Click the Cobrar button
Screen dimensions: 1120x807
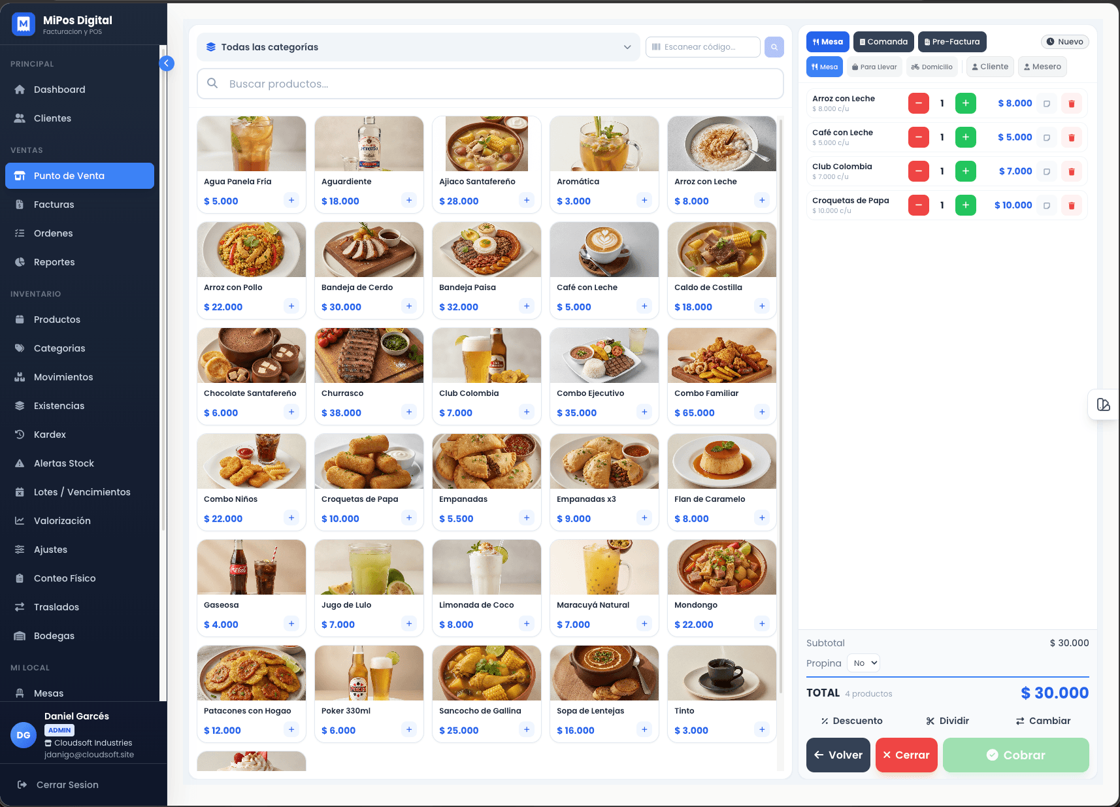[x=1016, y=755]
